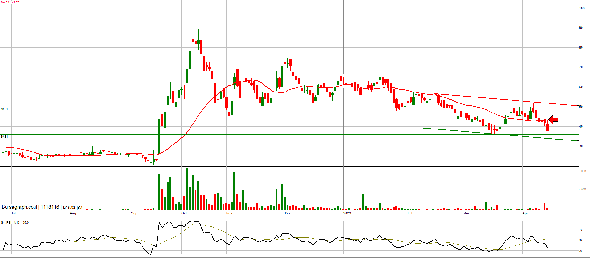Open the Bursagraph.co.il watermark link

[19, 207]
